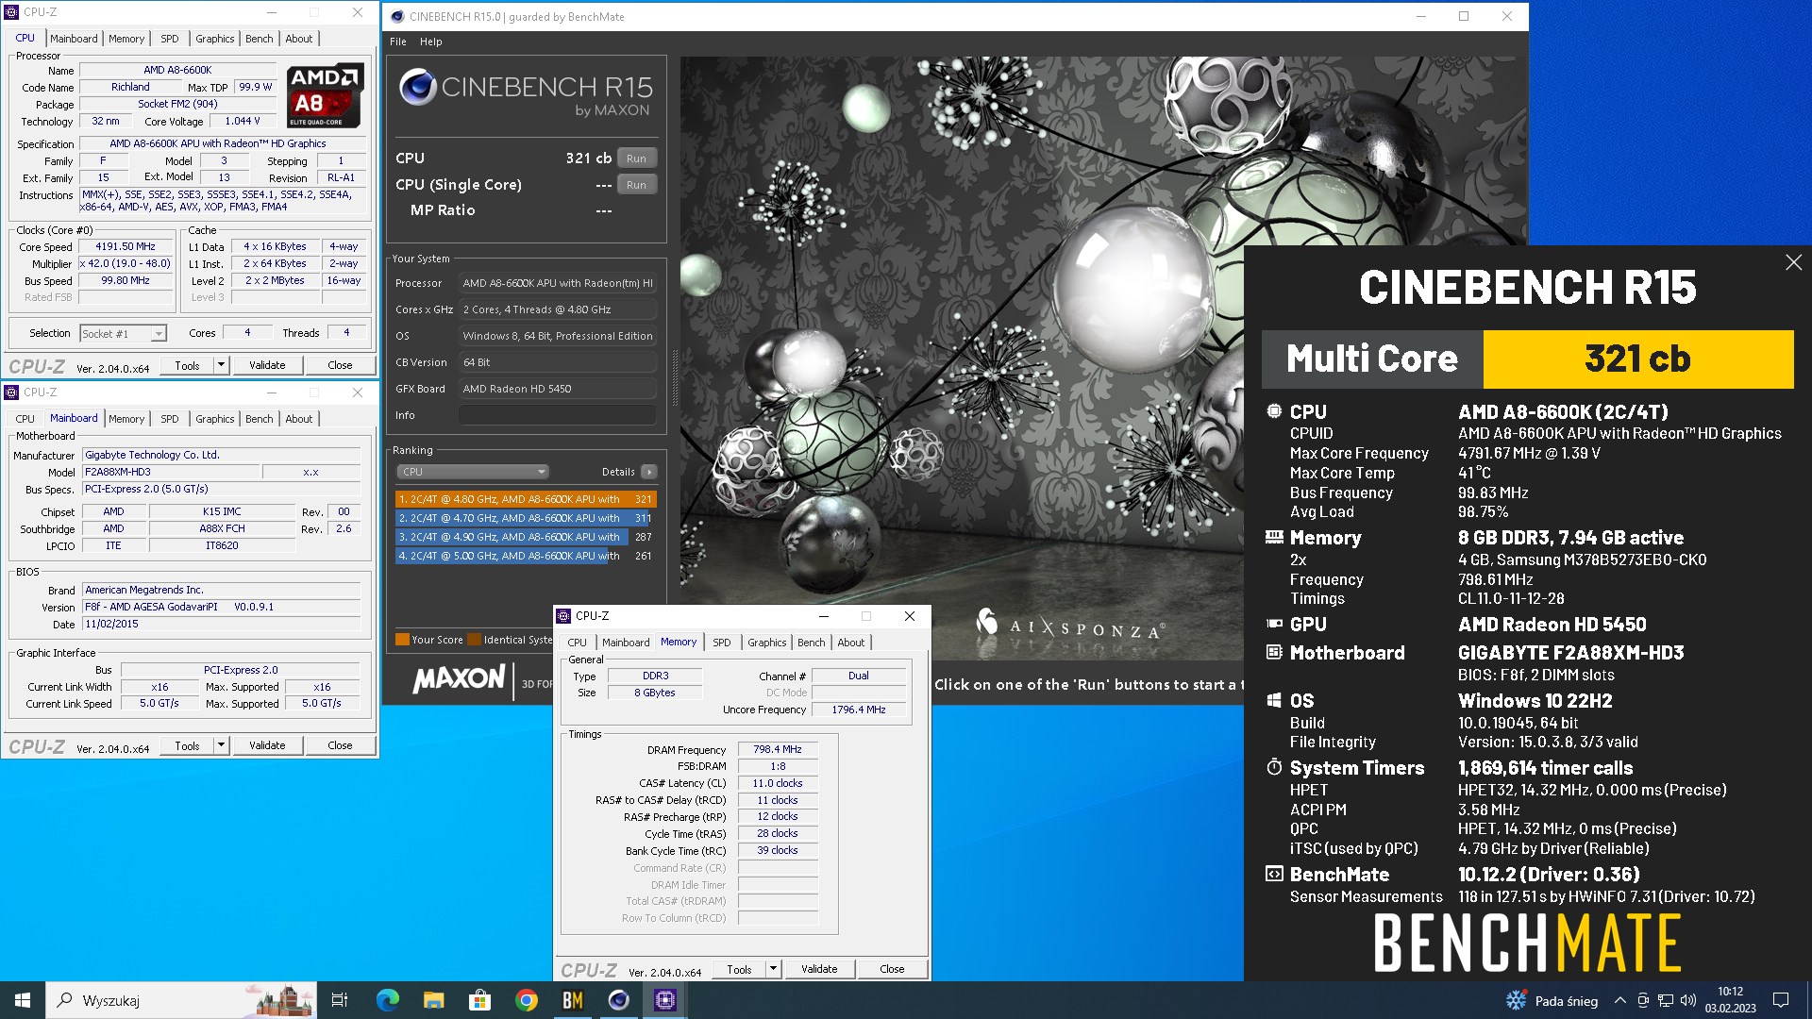Switch to BenchMate app in taskbar
The image size is (1812, 1019).
click(x=573, y=1000)
